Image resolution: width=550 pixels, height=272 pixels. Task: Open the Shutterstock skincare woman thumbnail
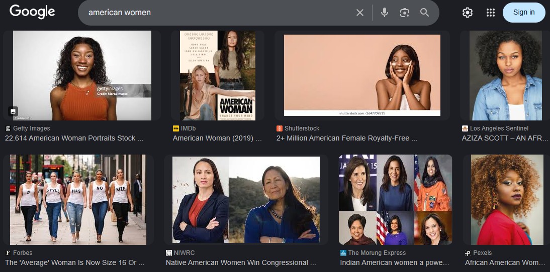(x=362, y=75)
